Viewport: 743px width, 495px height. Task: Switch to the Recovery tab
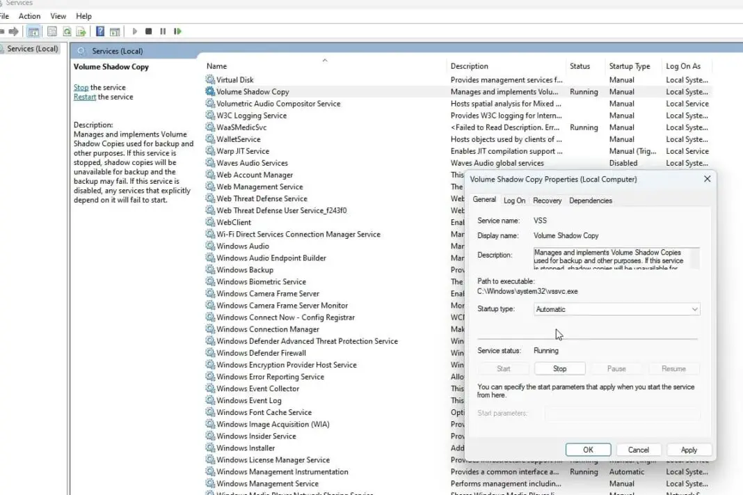tap(548, 201)
